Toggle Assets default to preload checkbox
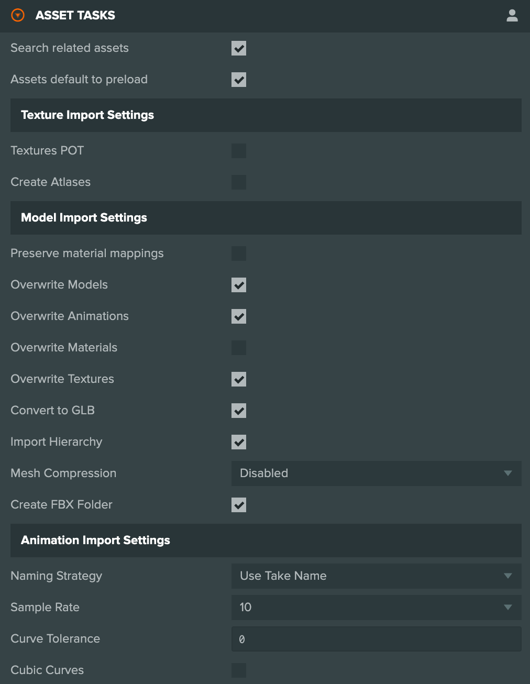This screenshot has width=530, height=684. click(x=239, y=80)
